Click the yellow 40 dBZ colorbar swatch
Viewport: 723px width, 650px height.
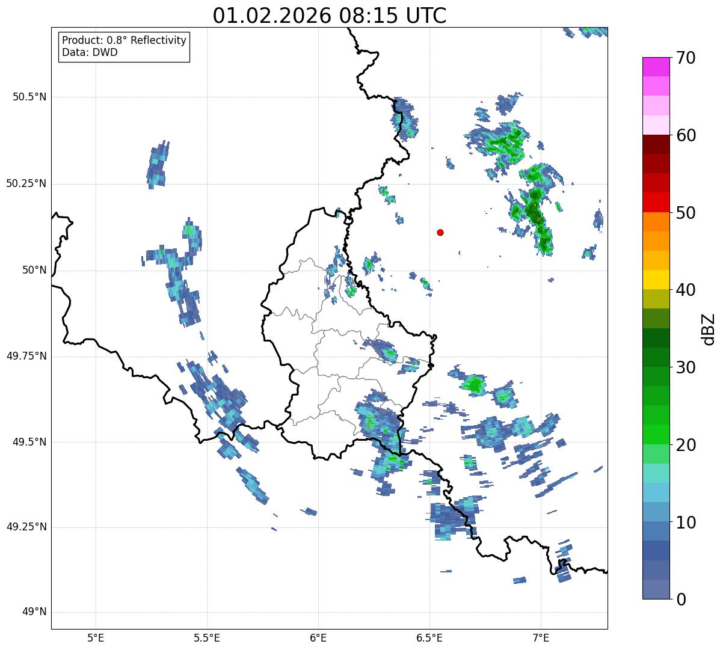(x=656, y=280)
